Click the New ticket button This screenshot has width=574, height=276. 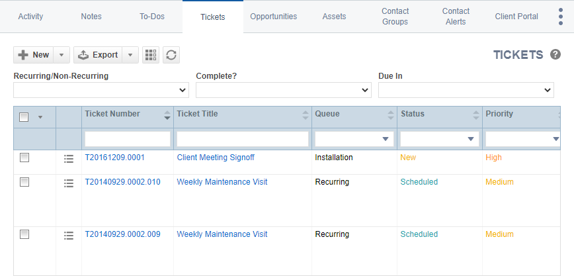(33, 55)
